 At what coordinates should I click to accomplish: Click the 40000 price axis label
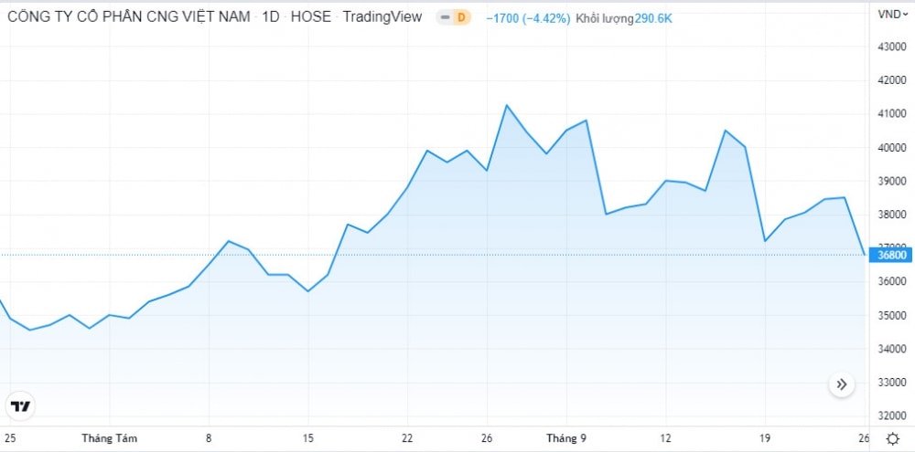(x=892, y=147)
